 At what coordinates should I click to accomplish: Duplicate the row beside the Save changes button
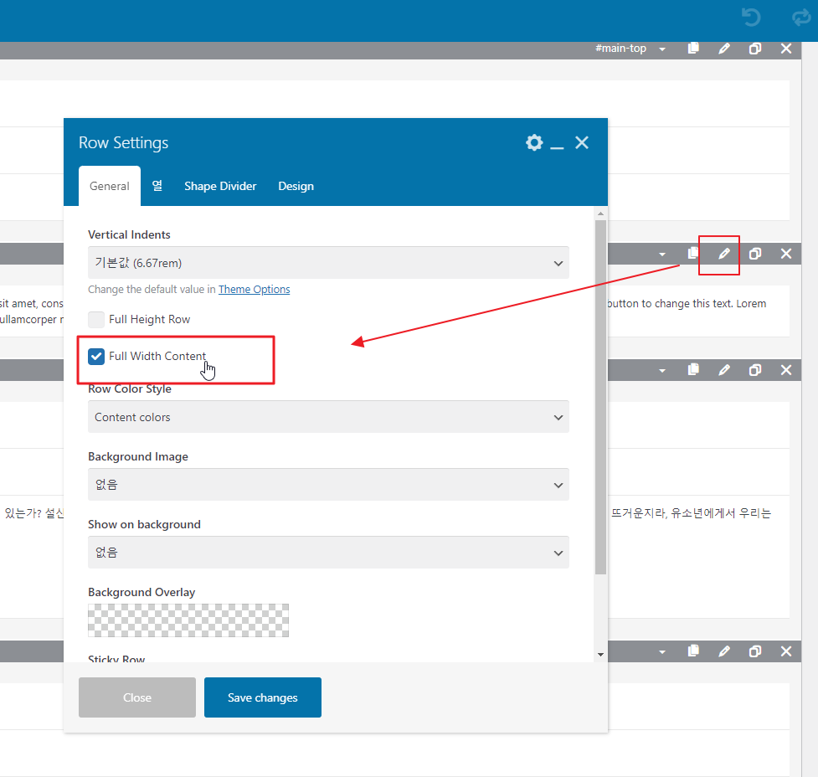point(755,651)
